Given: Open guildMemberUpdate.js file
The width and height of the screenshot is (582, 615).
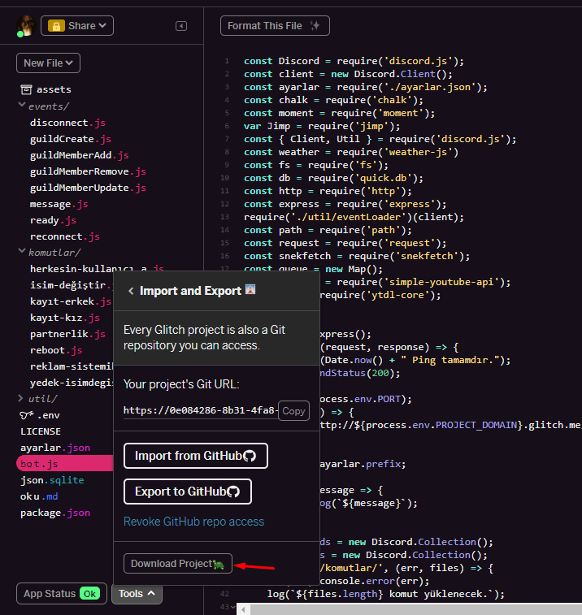Looking at the screenshot, I should click(x=88, y=188).
